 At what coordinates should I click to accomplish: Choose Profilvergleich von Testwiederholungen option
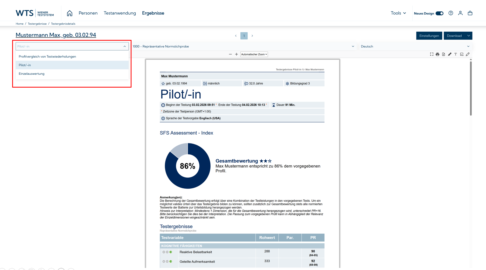(x=47, y=56)
